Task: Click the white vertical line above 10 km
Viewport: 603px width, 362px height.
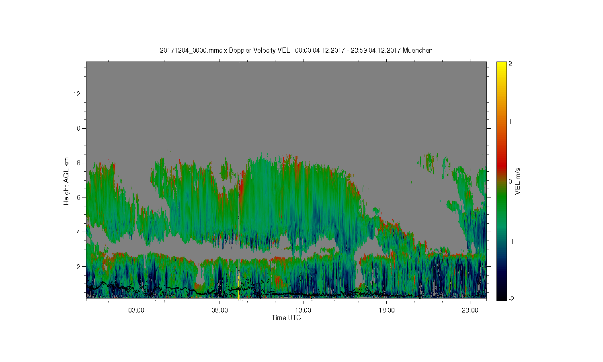Action: [x=239, y=99]
